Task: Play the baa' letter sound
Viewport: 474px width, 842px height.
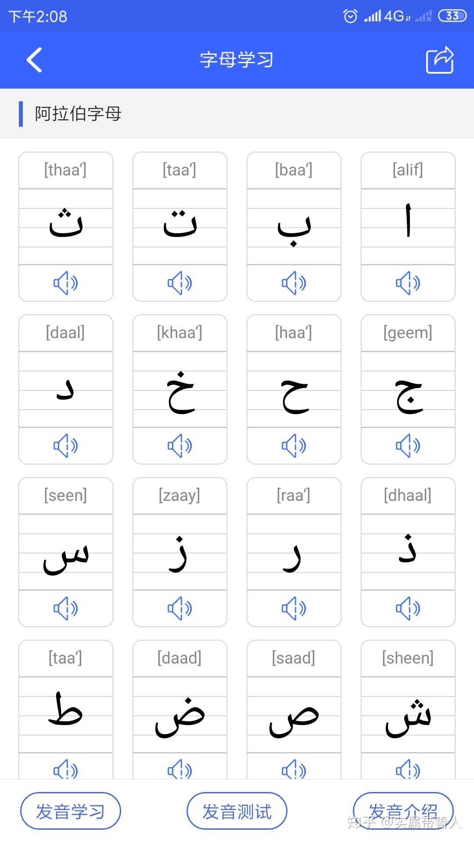Action: pyautogui.click(x=294, y=283)
